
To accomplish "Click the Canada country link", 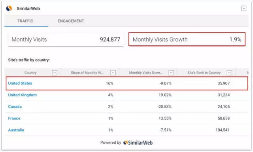I will click(15, 107).
